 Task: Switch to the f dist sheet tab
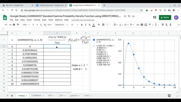(87, 96)
